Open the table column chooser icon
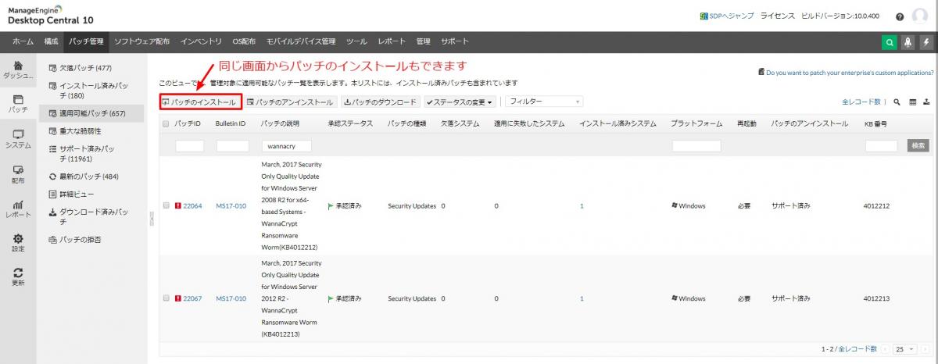 click(x=912, y=102)
